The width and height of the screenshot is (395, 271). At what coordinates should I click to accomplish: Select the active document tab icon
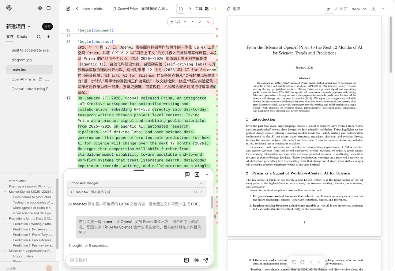tap(181, 8)
